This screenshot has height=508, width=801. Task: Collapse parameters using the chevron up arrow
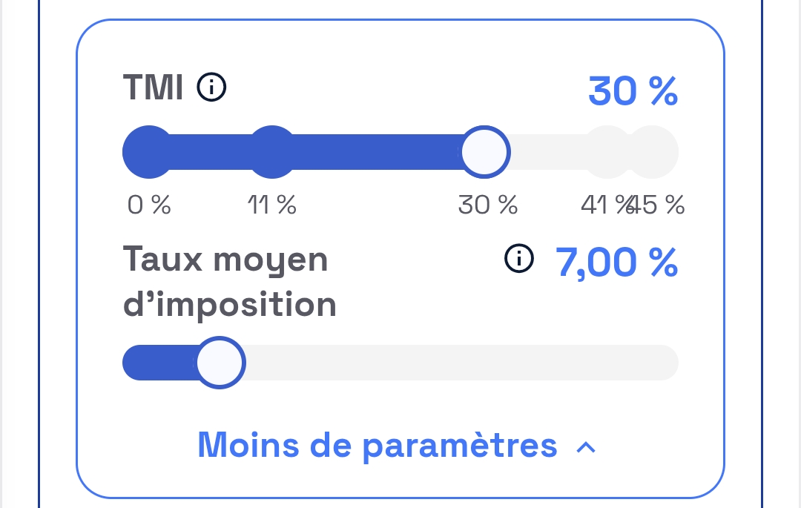[x=586, y=446]
